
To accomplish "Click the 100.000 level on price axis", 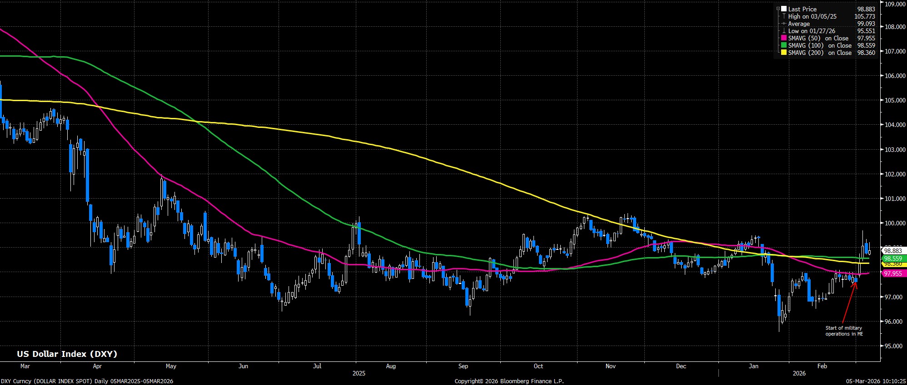I will (892, 223).
